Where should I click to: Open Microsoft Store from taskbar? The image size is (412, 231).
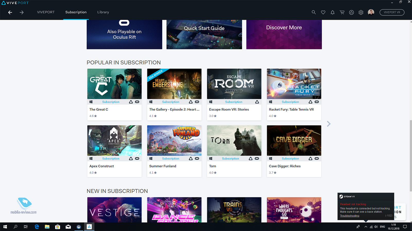tap(58, 227)
